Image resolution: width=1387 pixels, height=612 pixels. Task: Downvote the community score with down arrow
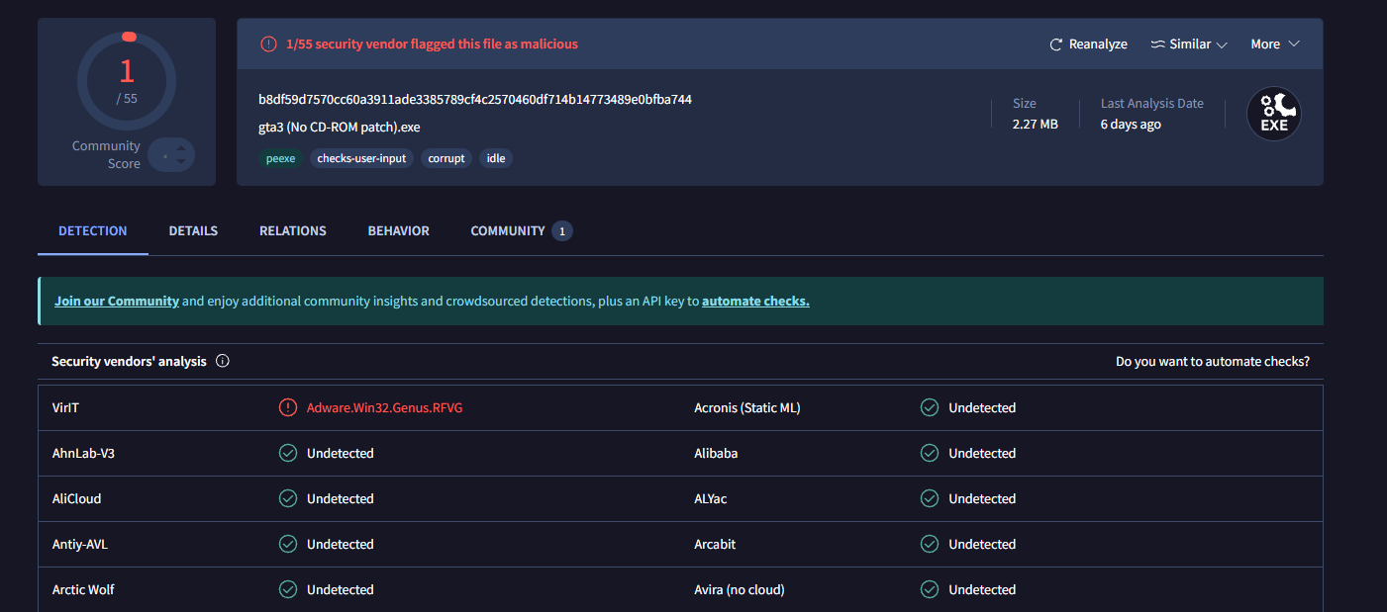pos(180,161)
